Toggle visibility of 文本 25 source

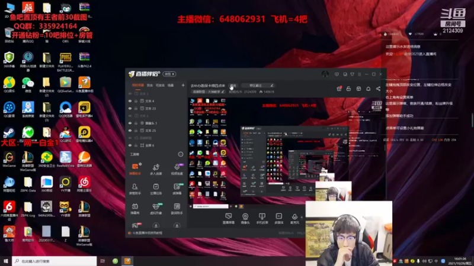130,131
